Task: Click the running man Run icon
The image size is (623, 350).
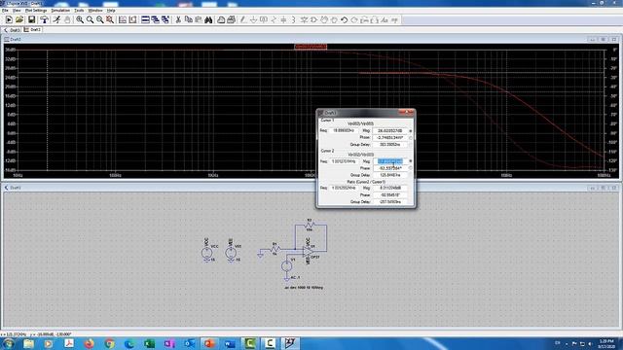Action: [x=56, y=19]
